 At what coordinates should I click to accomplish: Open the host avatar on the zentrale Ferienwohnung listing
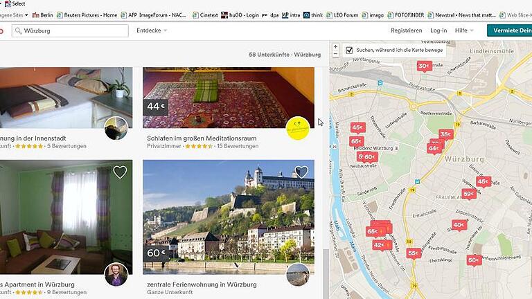click(298, 274)
